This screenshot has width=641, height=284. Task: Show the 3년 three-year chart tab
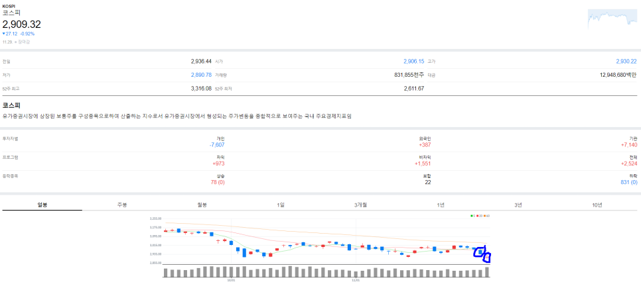point(518,205)
